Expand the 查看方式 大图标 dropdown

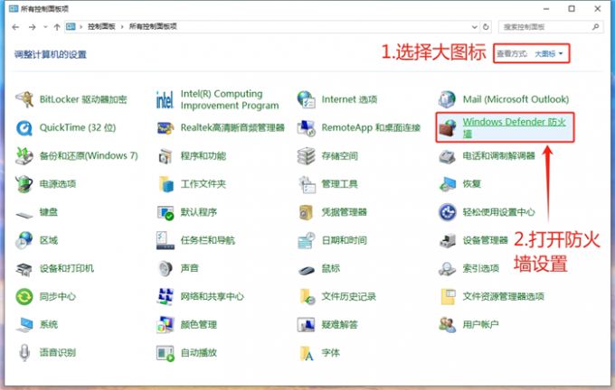[549, 53]
